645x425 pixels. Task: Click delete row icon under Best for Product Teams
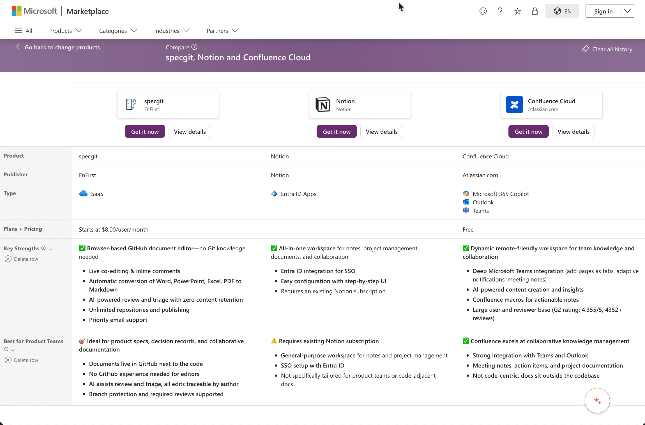click(x=8, y=360)
